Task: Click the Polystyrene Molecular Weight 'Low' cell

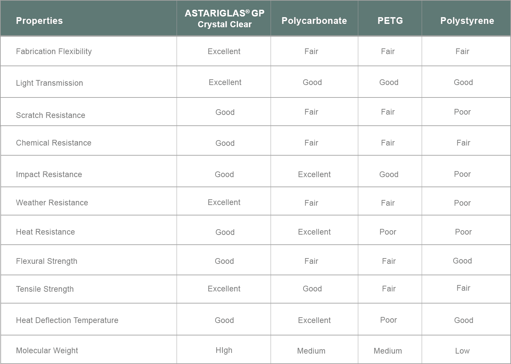Action: tap(462, 351)
